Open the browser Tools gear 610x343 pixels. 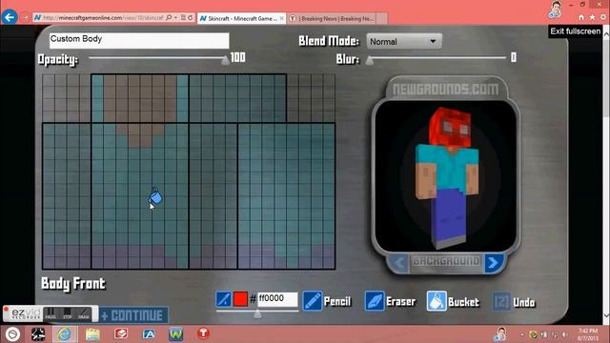(603, 17)
